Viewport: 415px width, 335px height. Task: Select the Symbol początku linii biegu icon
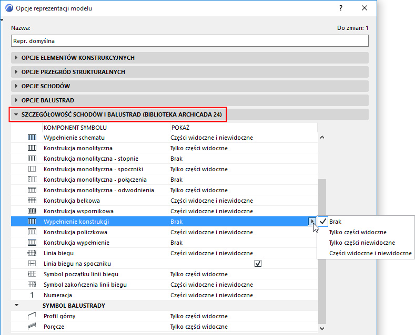point(32,274)
